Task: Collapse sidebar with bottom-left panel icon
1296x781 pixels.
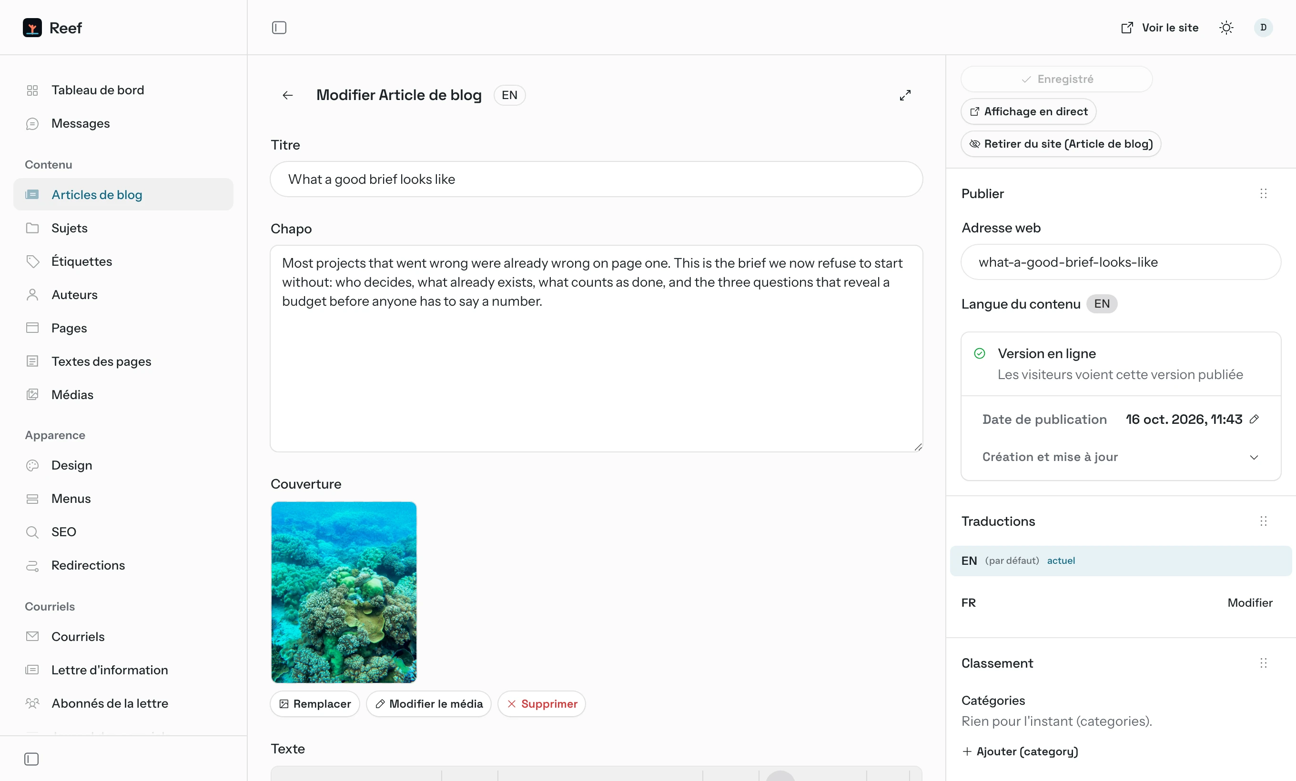Action: [31, 759]
